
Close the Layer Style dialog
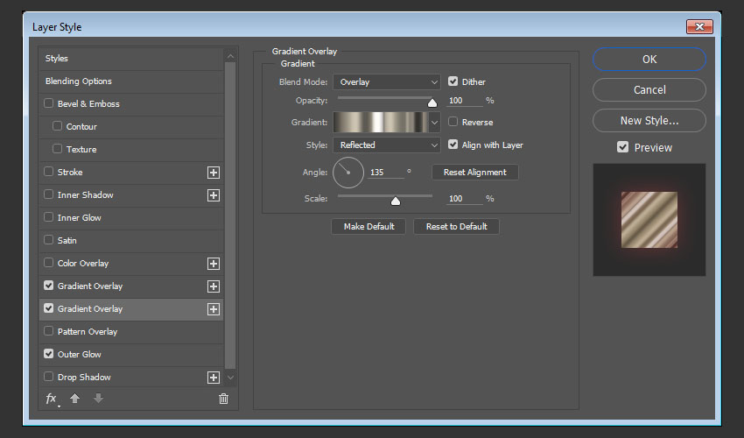(699, 26)
